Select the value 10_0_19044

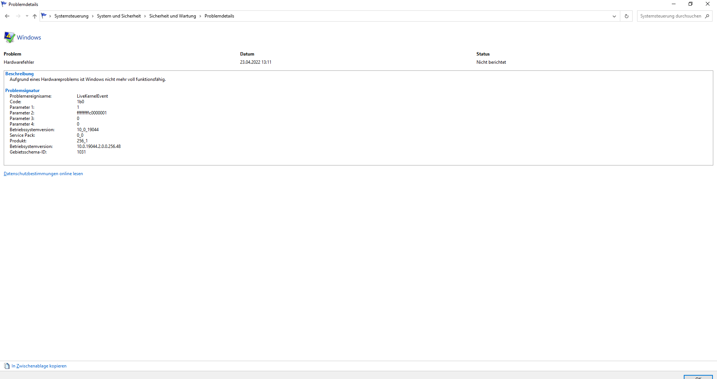(88, 130)
